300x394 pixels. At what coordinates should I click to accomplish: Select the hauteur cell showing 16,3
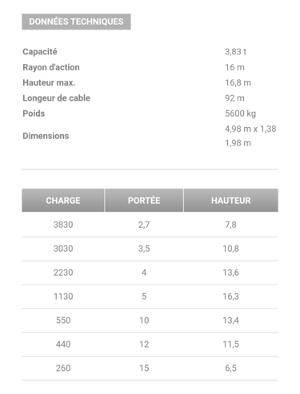tap(231, 296)
